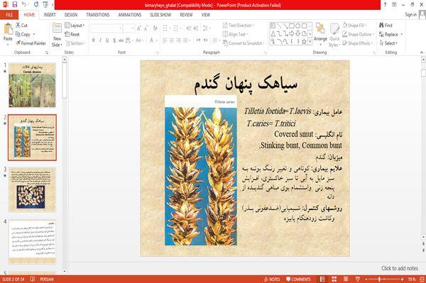The width and height of the screenshot is (426, 283).
Task: Switch to the SLIDE SHOW tab
Action: point(160,15)
